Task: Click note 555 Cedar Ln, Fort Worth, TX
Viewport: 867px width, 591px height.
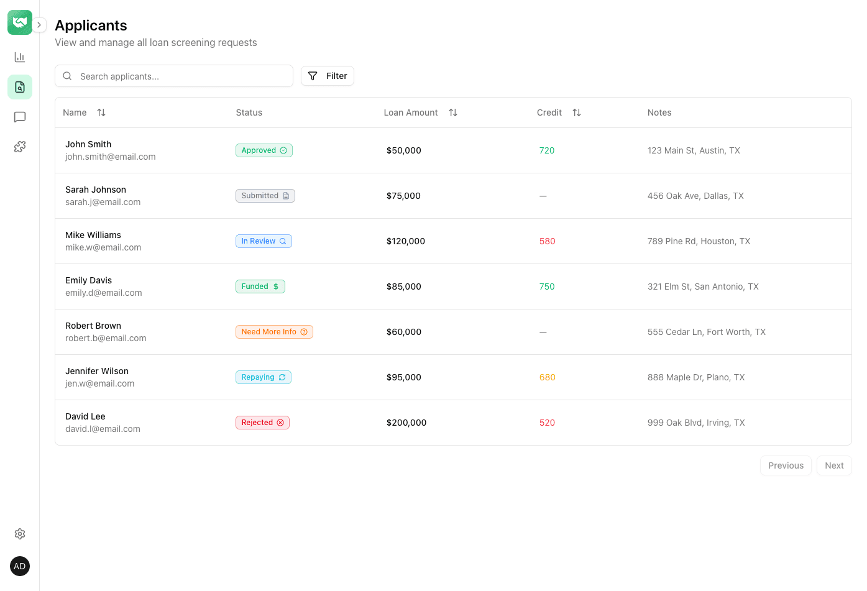Action: [x=707, y=332]
